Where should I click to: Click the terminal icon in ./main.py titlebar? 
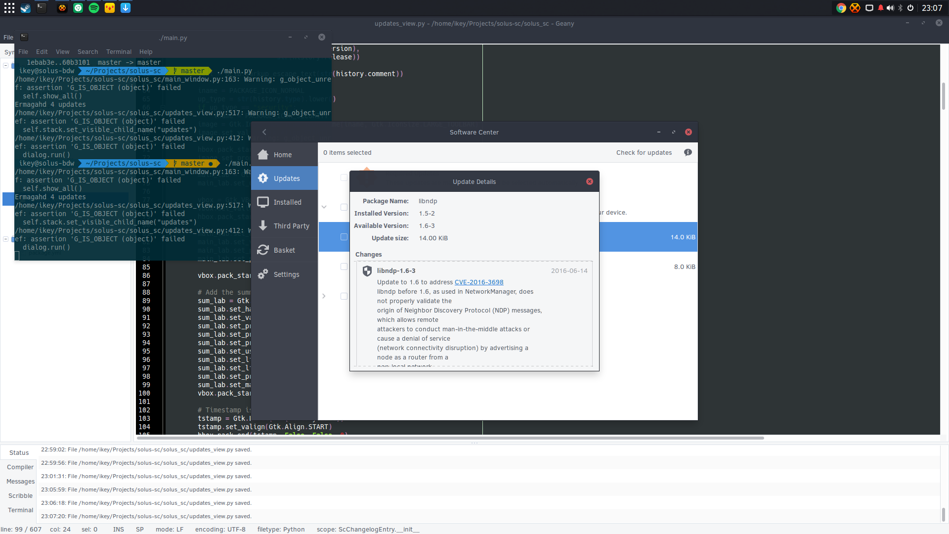pos(24,37)
